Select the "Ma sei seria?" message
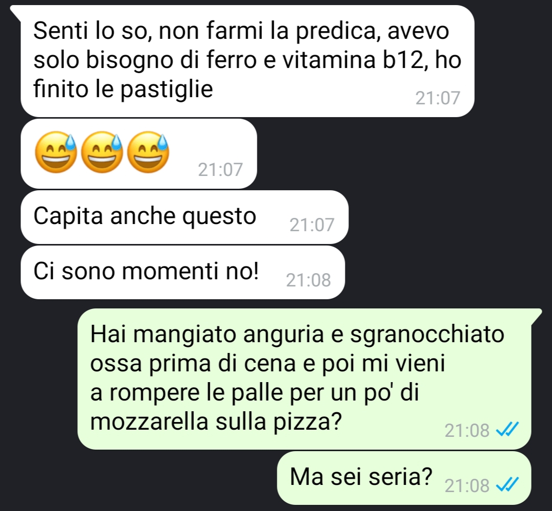 [x=404, y=478]
